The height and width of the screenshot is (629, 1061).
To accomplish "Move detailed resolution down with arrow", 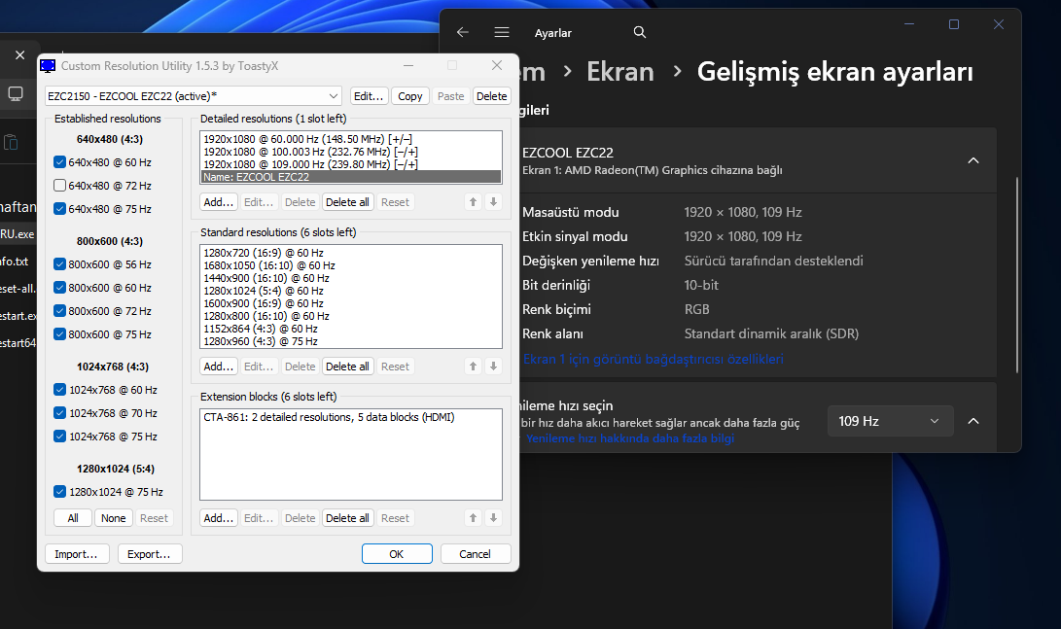I will click(493, 202).
